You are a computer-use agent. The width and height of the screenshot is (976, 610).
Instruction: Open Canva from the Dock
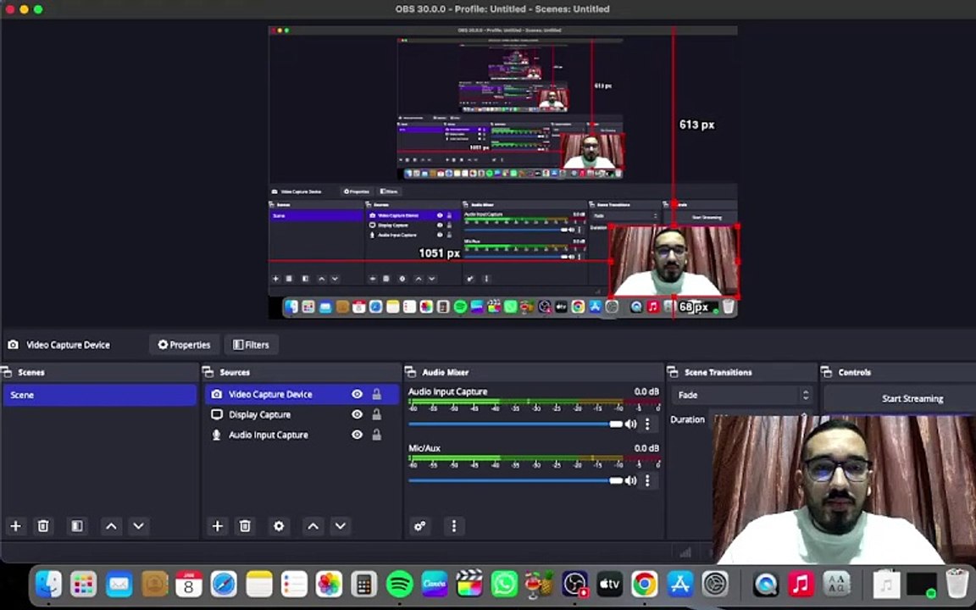[435, 585]
